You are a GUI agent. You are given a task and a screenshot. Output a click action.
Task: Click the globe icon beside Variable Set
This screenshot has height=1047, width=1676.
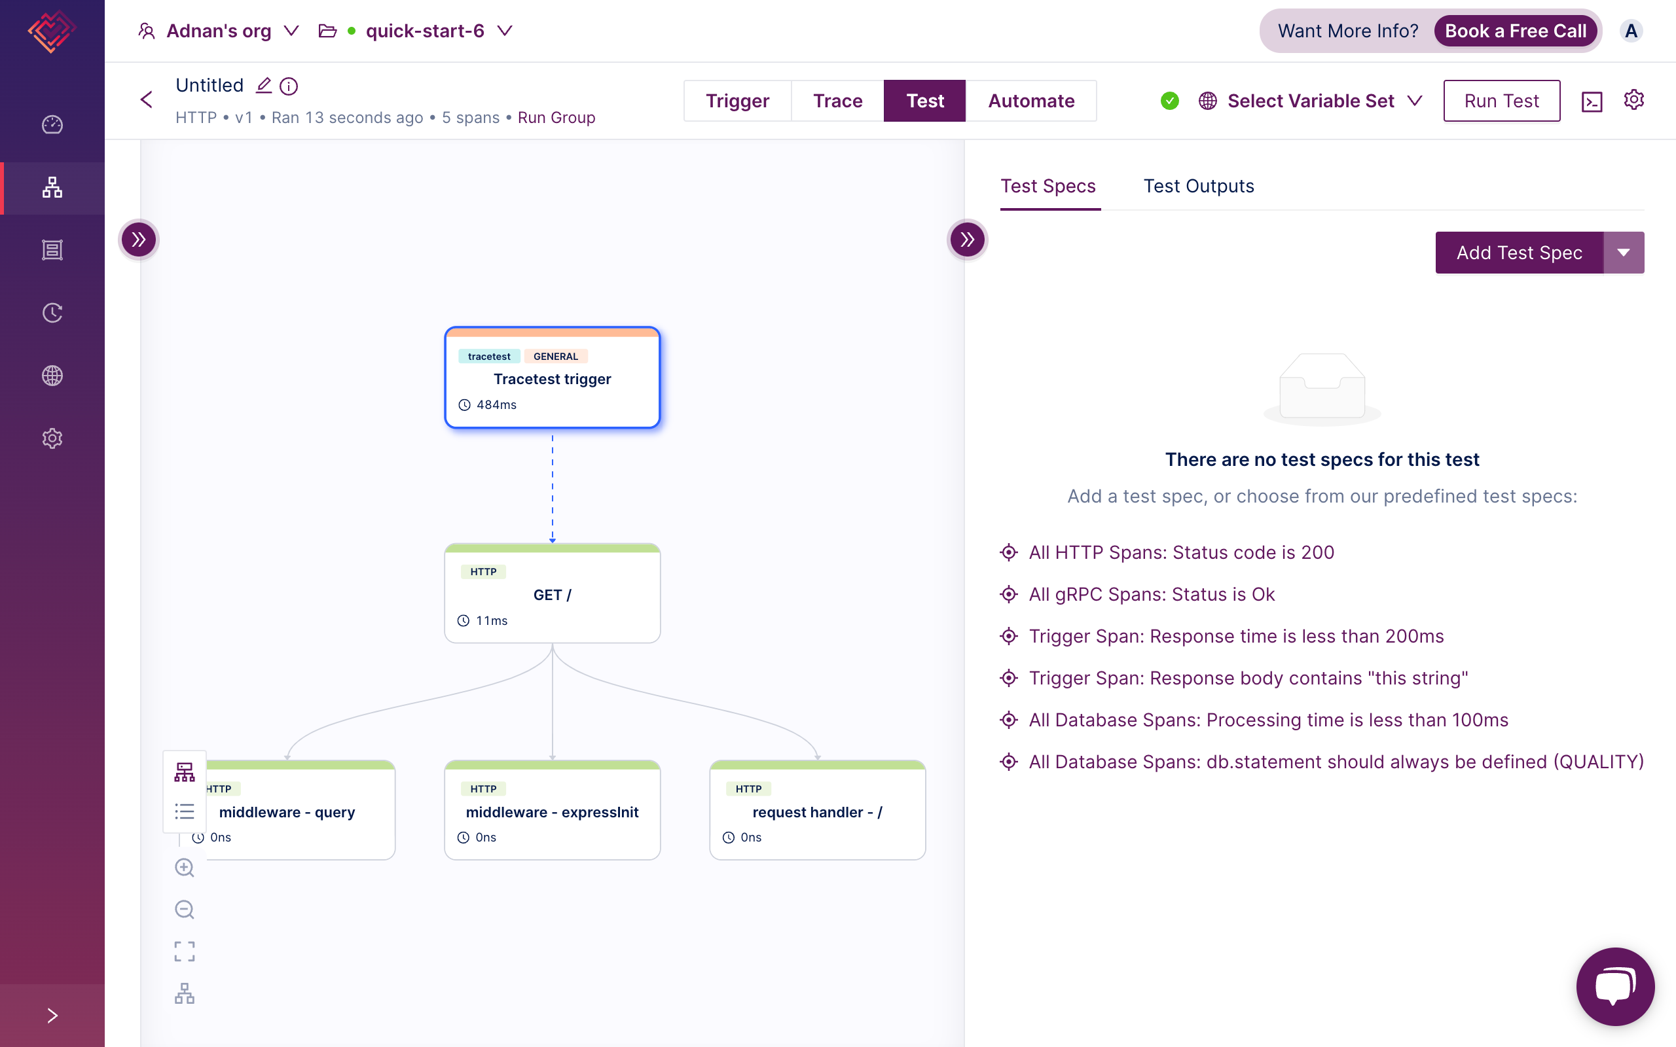click(x=1208, y=101)
